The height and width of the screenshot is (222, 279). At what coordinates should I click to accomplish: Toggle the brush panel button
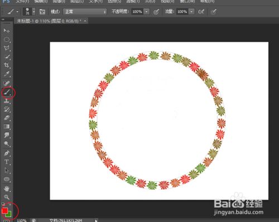point(42,12)
